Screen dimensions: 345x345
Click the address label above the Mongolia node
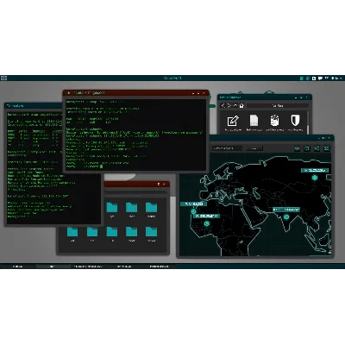pyautogui.click(x=315, y=170)
